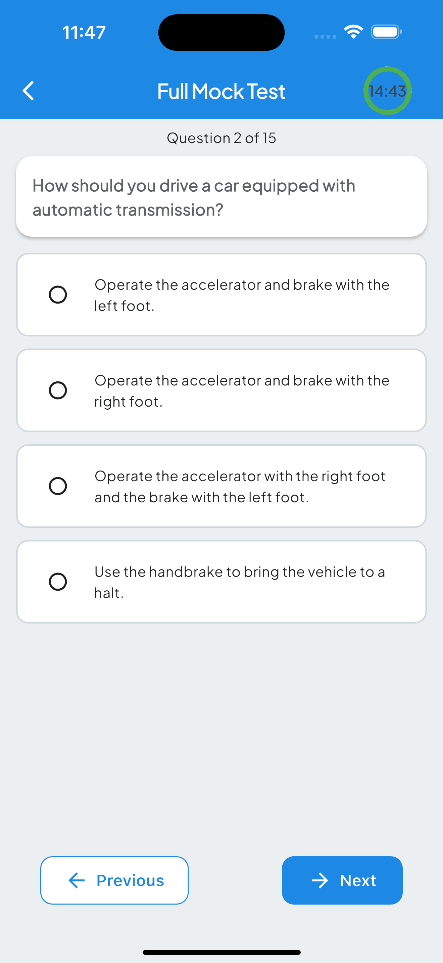This screenshot has width=443, height=963.
Task: Choose answer "brake with the left foot"
Action: tap(239, 487)
